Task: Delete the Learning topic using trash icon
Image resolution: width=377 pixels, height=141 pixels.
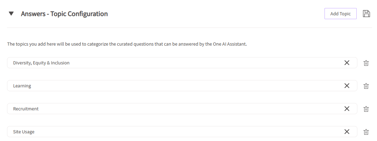Action: (366, 86)
